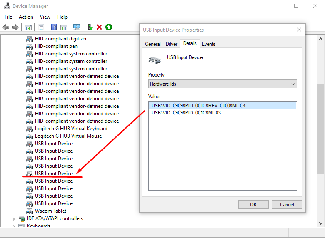Open the Property dropdown showing Hardware Ids

[x=222, y=84]
